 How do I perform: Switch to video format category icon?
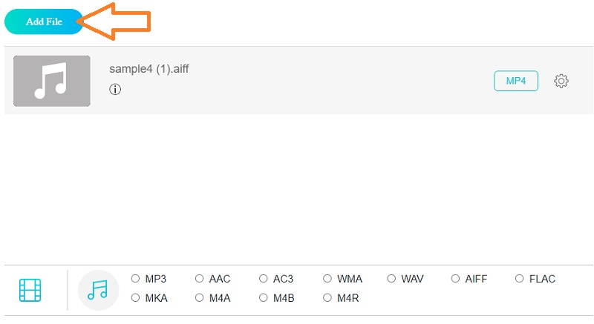point(30,290)
